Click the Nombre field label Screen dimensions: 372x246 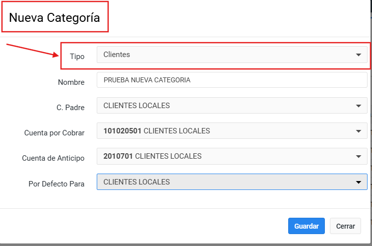pos(71,82)
